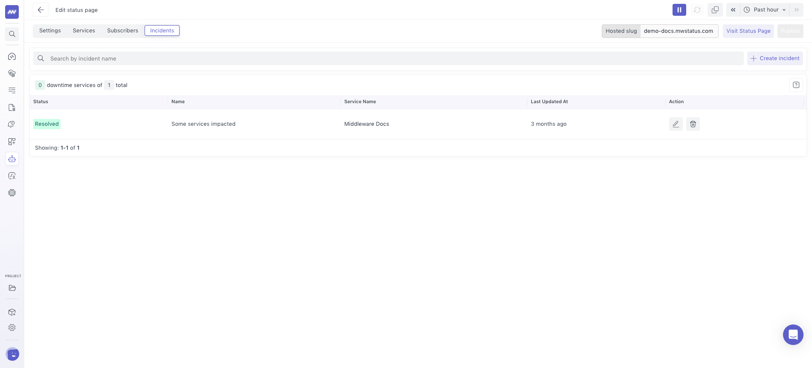
Task: Click the Hosted slug label
Action: [x=621, y=31]
